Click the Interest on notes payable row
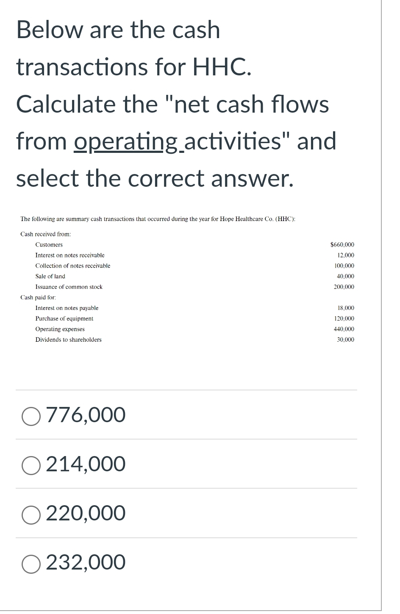The image size is (400, 614). coord(67,308)
